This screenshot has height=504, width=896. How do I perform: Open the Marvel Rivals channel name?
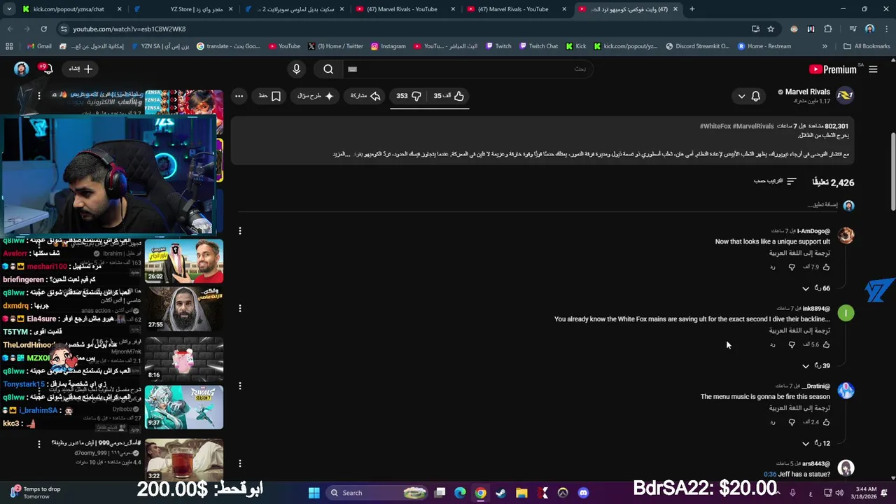[x=807, y=92]
